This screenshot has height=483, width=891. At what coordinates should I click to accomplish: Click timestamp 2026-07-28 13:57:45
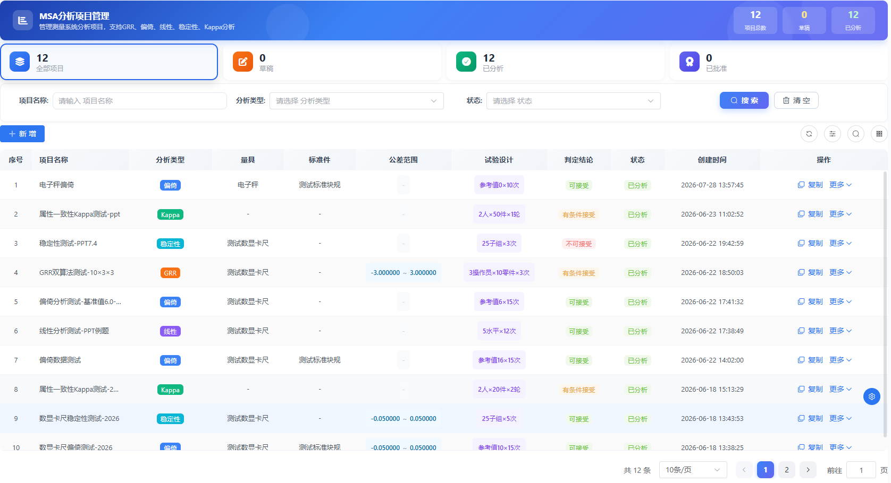click(x=712, y=185)
